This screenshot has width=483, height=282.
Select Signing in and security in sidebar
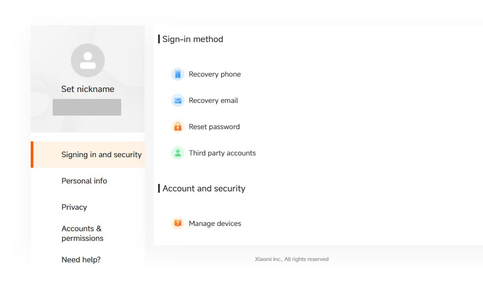pos(101,155)
